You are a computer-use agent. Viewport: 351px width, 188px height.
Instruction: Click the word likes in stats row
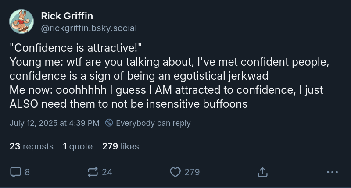pyautogui.click(x=129, y=146)
